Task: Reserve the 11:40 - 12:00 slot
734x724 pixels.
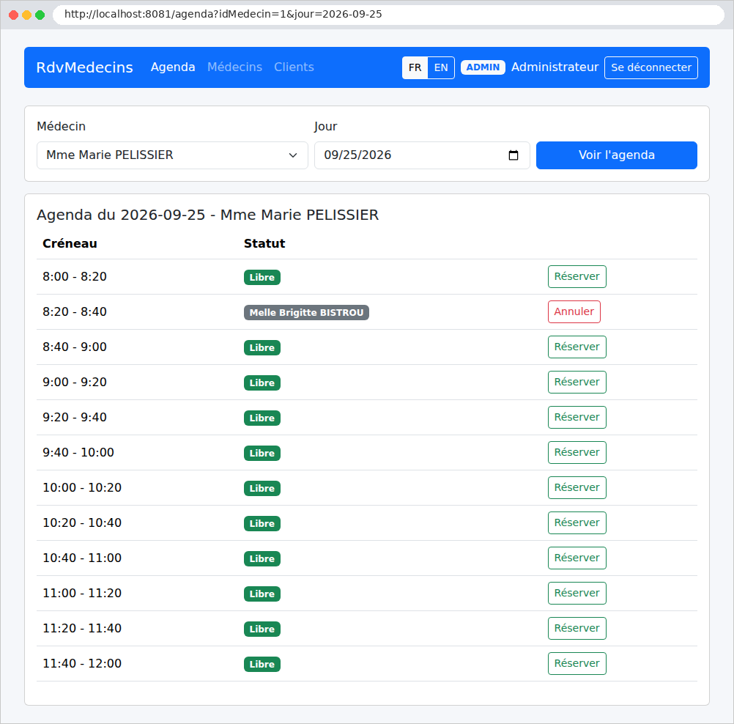Action: 577,663
